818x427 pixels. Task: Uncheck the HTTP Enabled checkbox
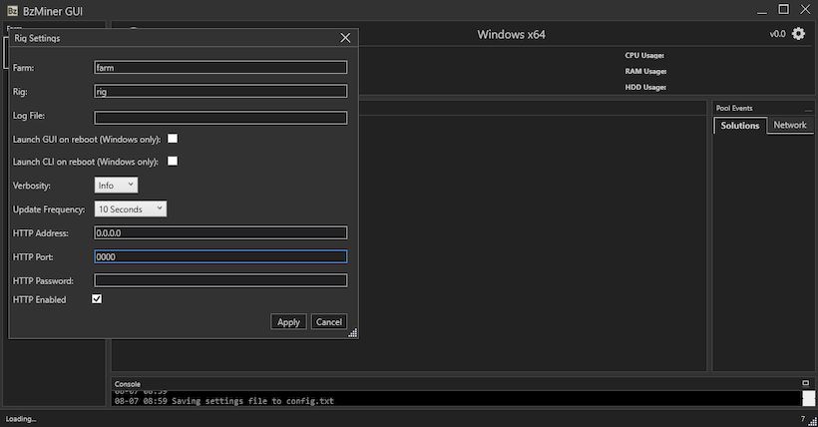(x=97, y=298)
